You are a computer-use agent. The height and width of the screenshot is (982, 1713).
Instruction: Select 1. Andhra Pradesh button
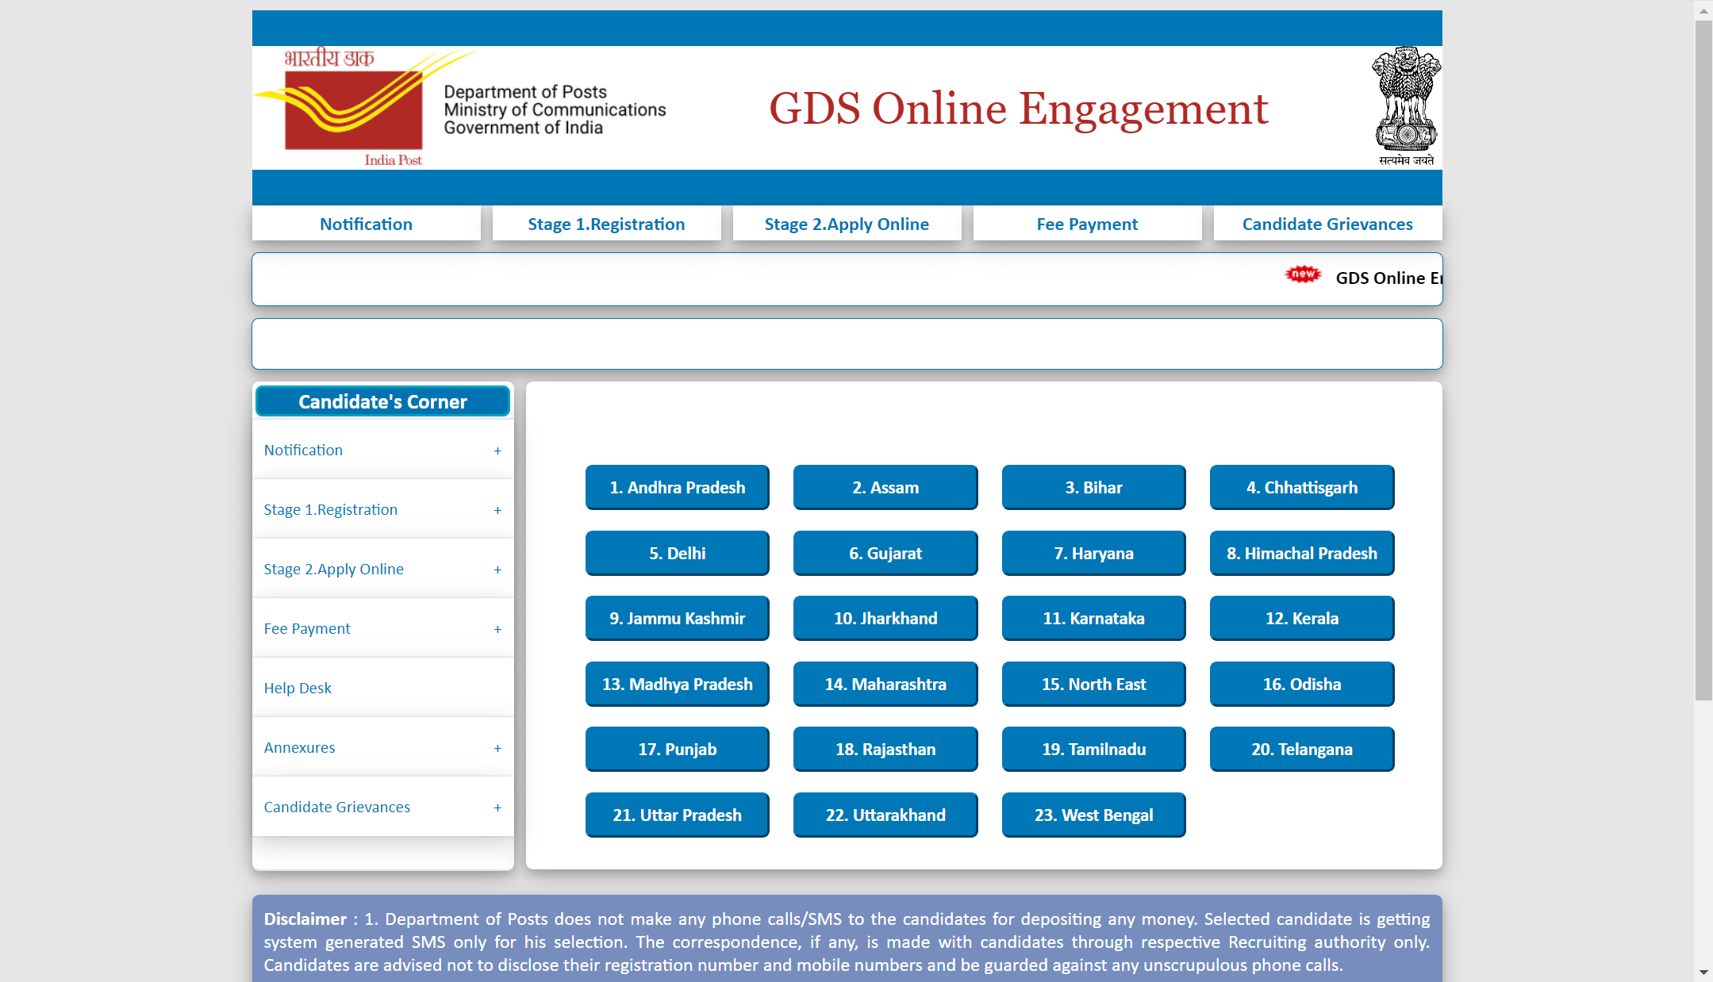677,487
